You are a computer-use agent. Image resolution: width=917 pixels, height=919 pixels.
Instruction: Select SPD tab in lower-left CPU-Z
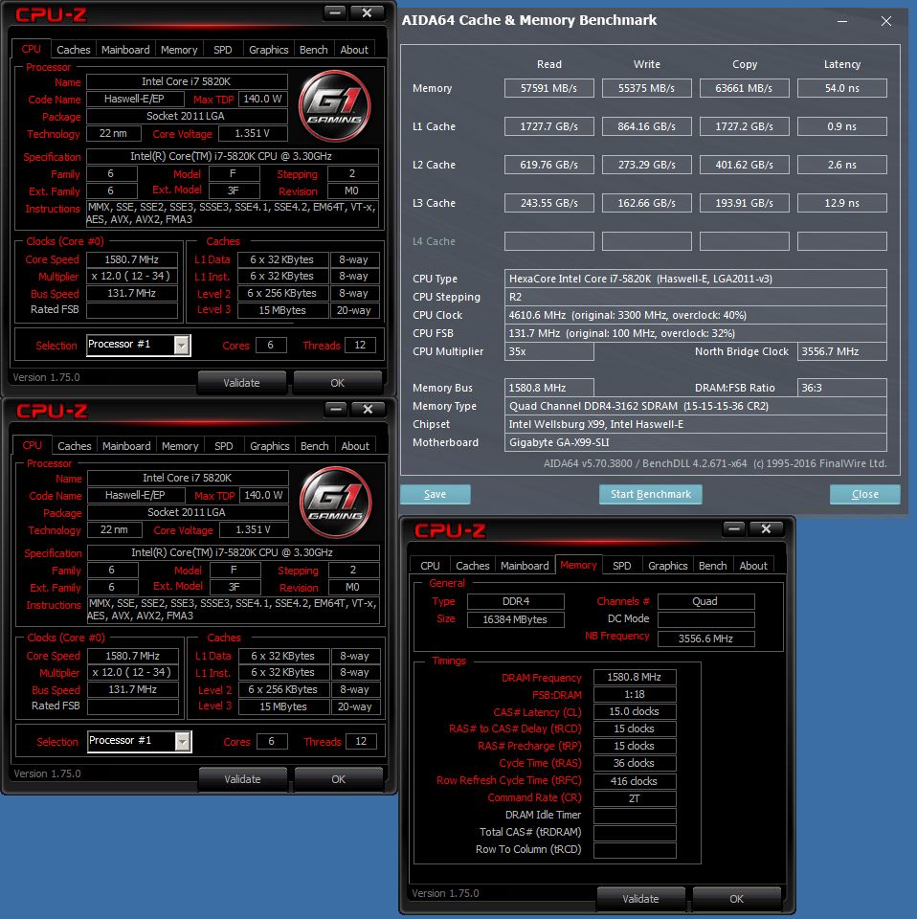(224, 446)
